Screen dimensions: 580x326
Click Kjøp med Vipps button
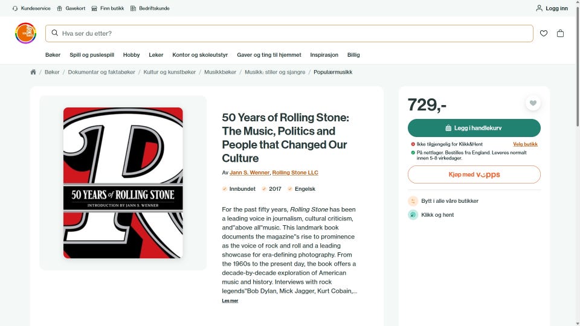click(474, 174)
